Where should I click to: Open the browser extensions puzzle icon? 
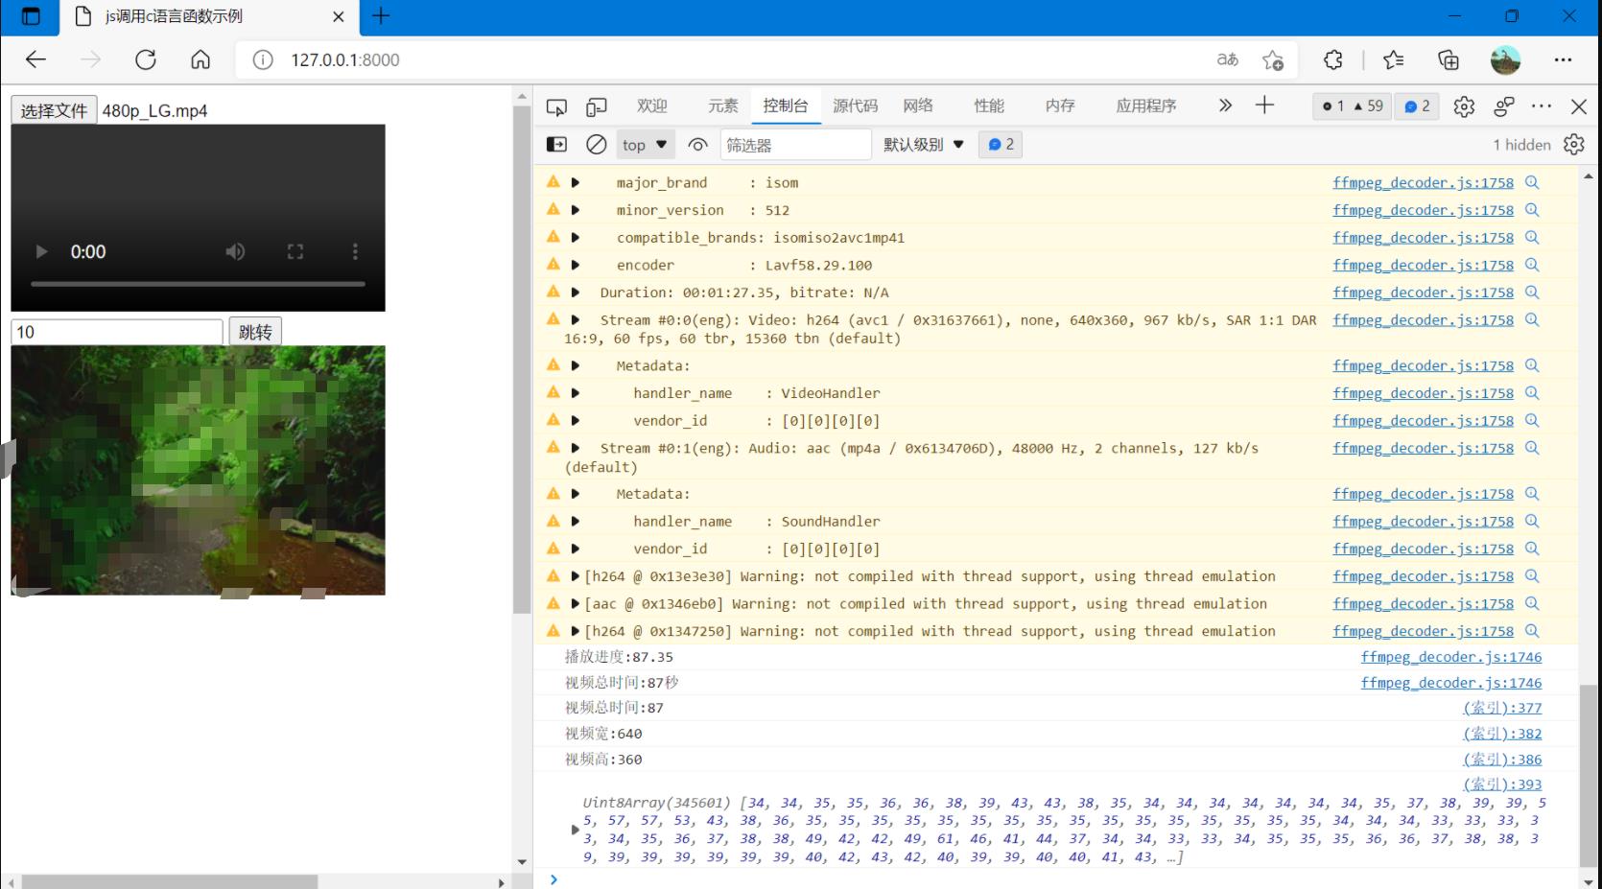[1332, 59]
